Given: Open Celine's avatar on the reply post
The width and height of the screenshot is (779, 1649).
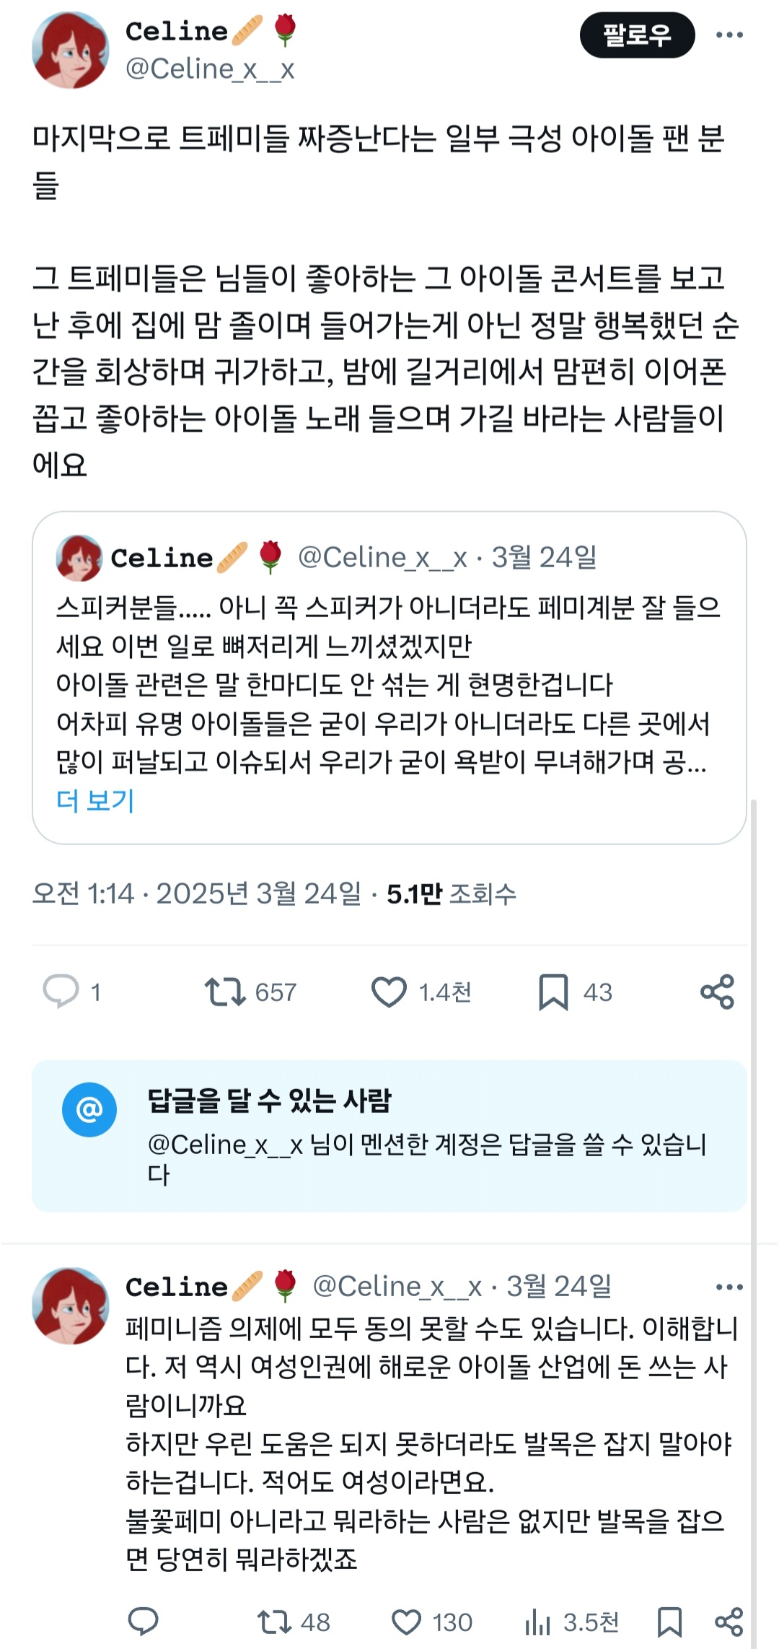Looking at the screenshot, I should [70, 1305].
